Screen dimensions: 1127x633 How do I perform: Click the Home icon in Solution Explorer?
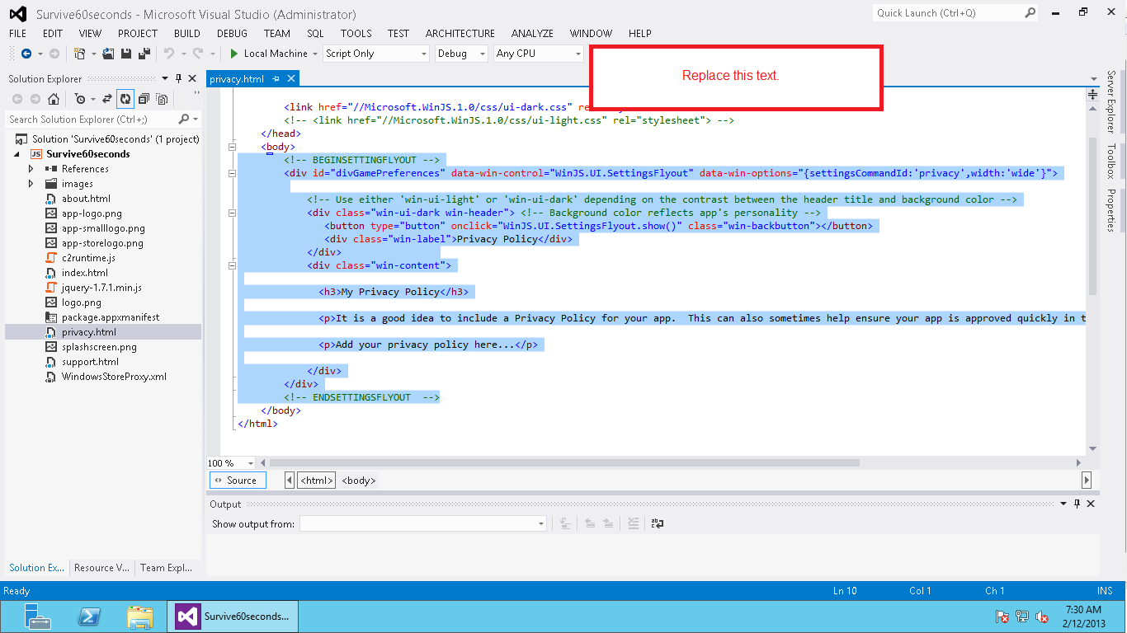click(54, 99)
